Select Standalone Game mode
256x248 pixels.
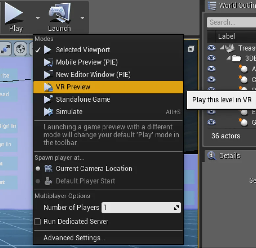tap(108, 99)
